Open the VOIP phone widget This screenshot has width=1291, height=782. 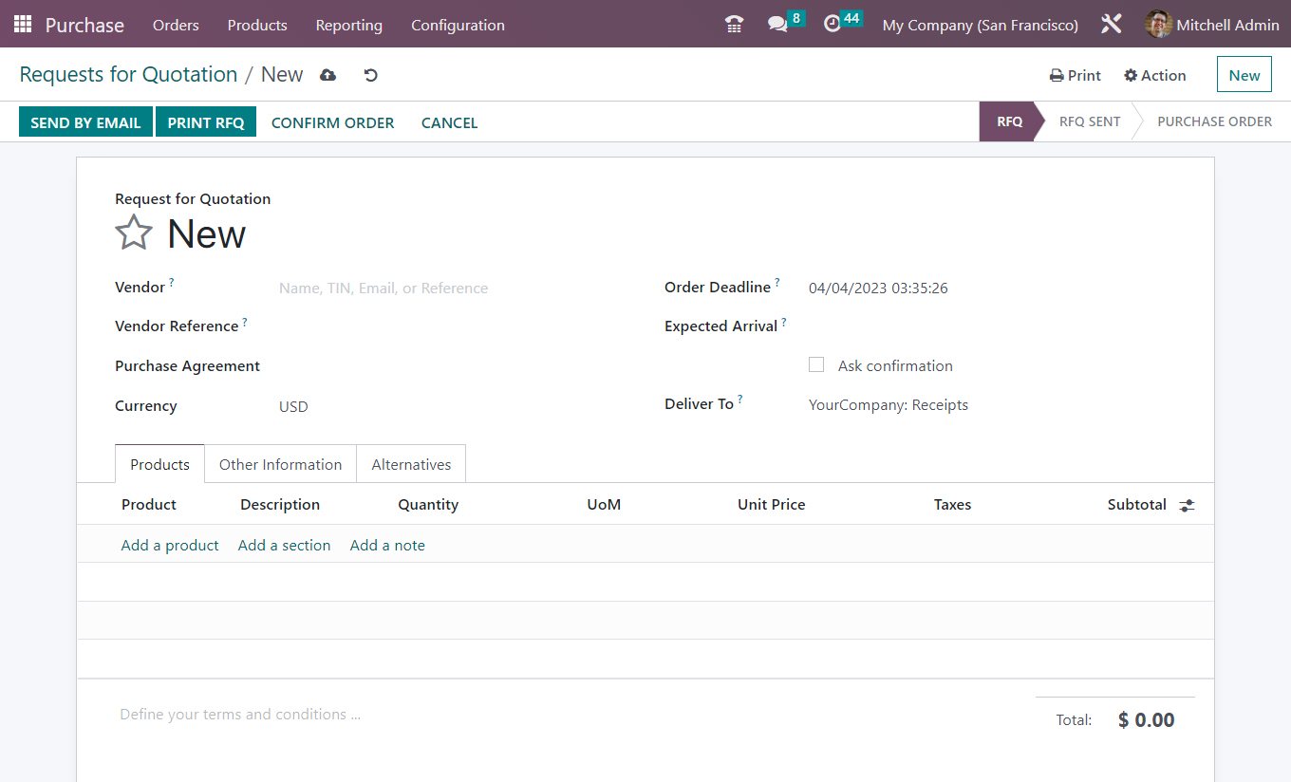pos(733,24)
